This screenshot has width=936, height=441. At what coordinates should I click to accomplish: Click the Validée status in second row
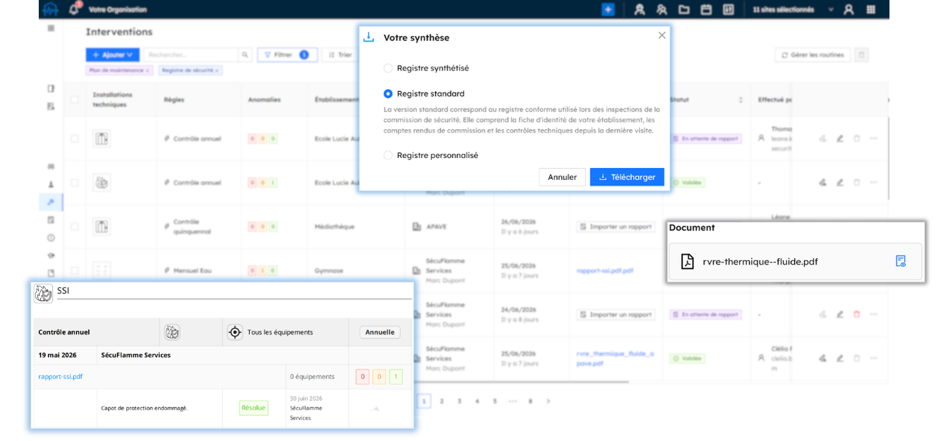pos(688,183)
